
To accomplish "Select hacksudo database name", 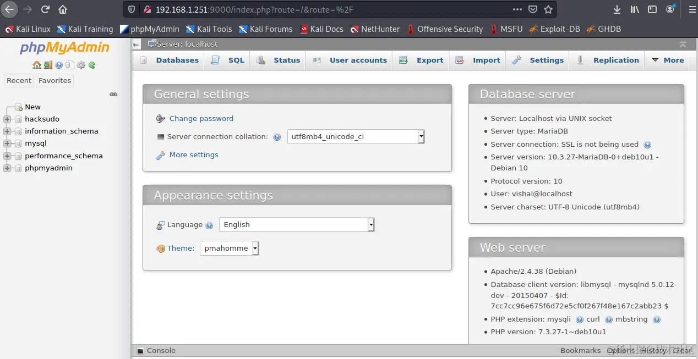I will 42,119.
